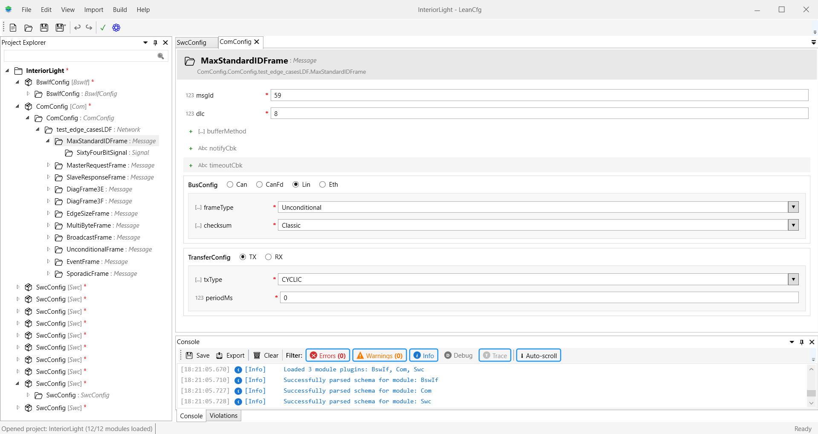Viewport: 818px width, 434px height.
Task: Open the Build menu
Action: [x=120, y=10]
